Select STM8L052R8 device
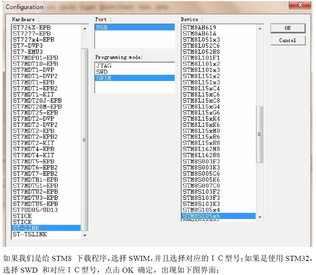 [218, 52]
